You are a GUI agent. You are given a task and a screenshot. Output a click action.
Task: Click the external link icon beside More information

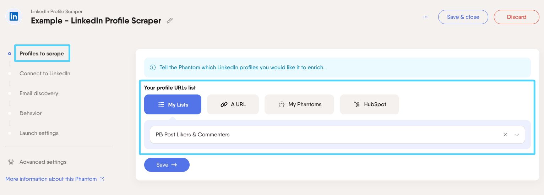tap(102, 179)
